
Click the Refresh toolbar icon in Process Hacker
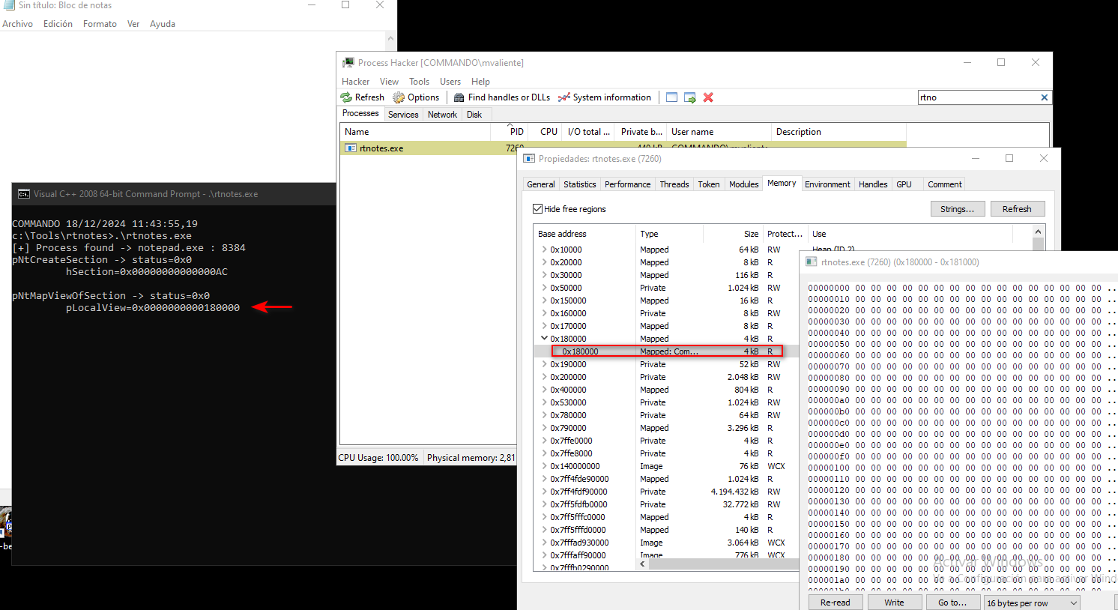346,97
